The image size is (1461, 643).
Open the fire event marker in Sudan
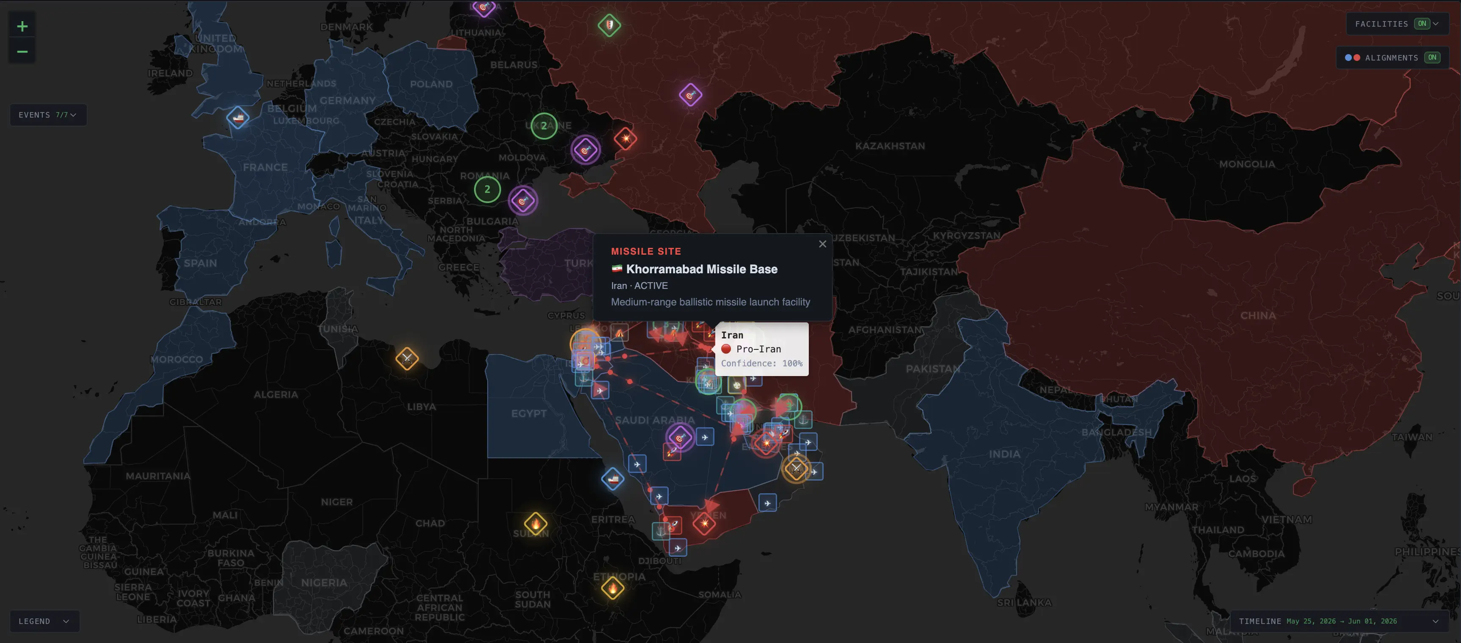click(x=535, y=524)
